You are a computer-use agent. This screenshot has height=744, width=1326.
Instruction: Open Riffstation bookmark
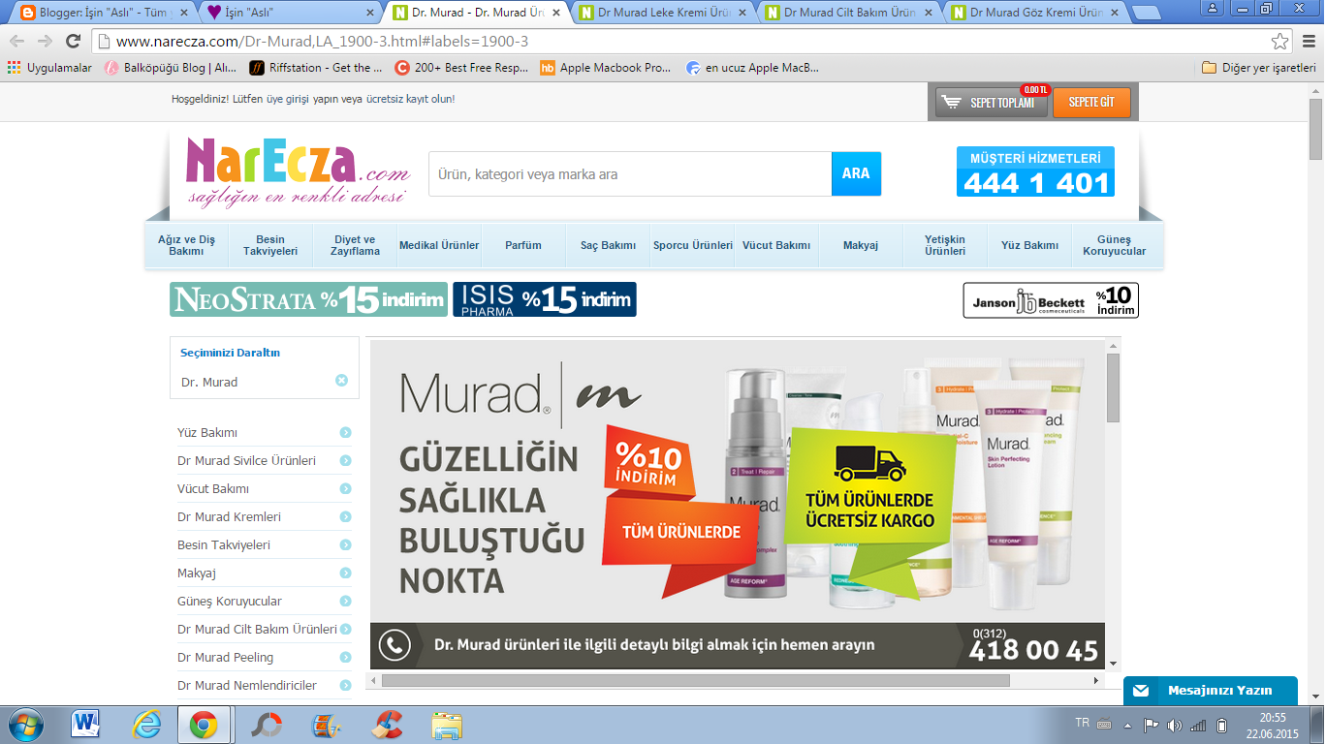tap(316, 68)
